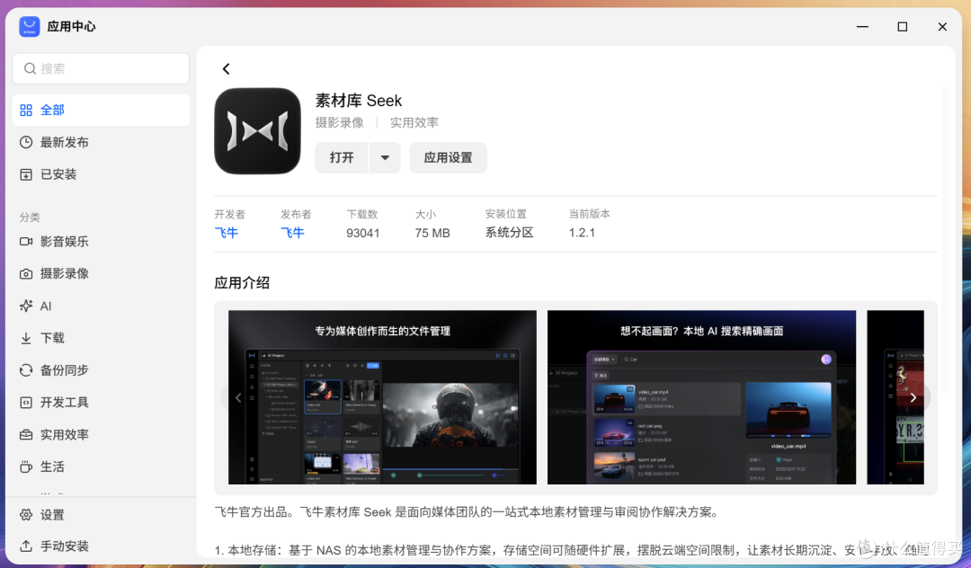Open 应用设置
The image size is (971, 568).
click(448, 158)
